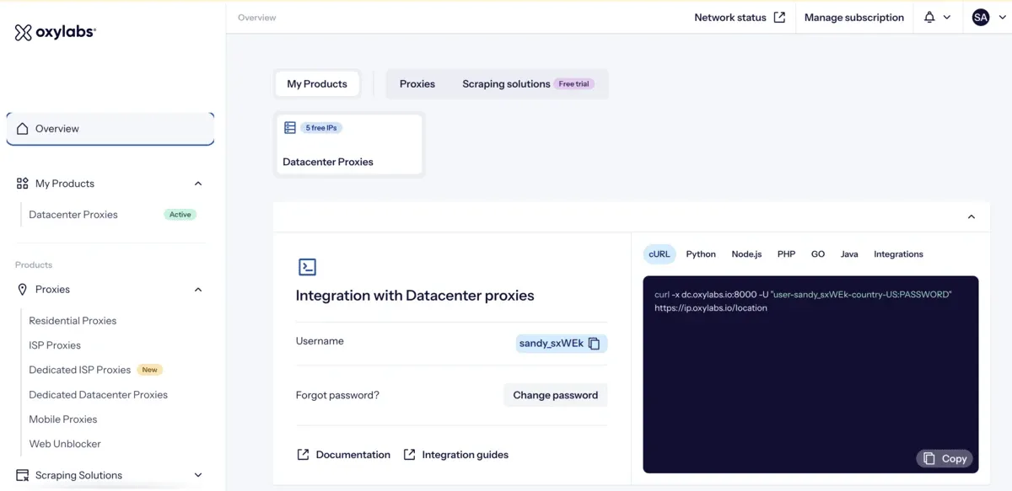Click the terminal icon above Integration heading
The width and height of the screenshot is (1012, 491).
308,267
